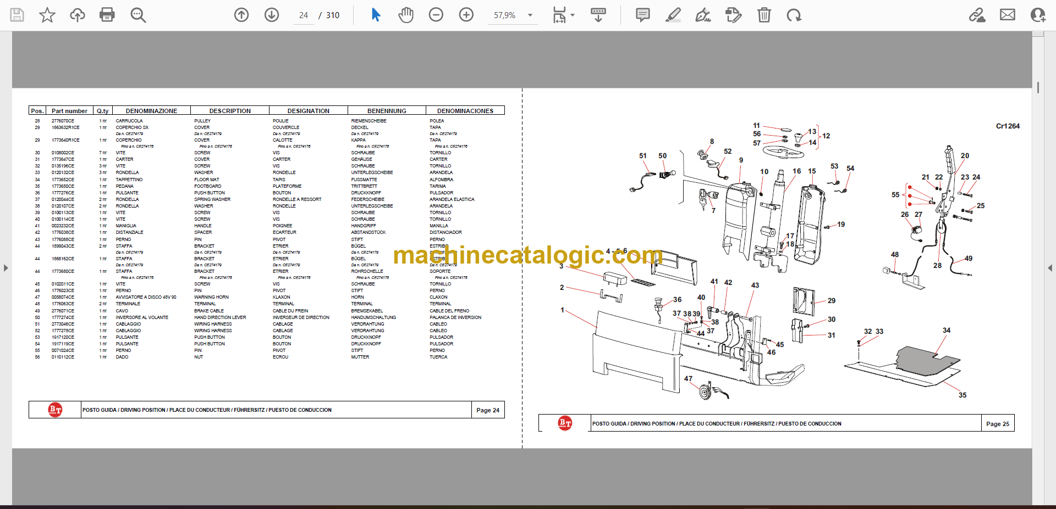Viewport: 1056px width, 509px height.
Task: Select the 'BENENNUNG' column header
Action: point(387,111)
